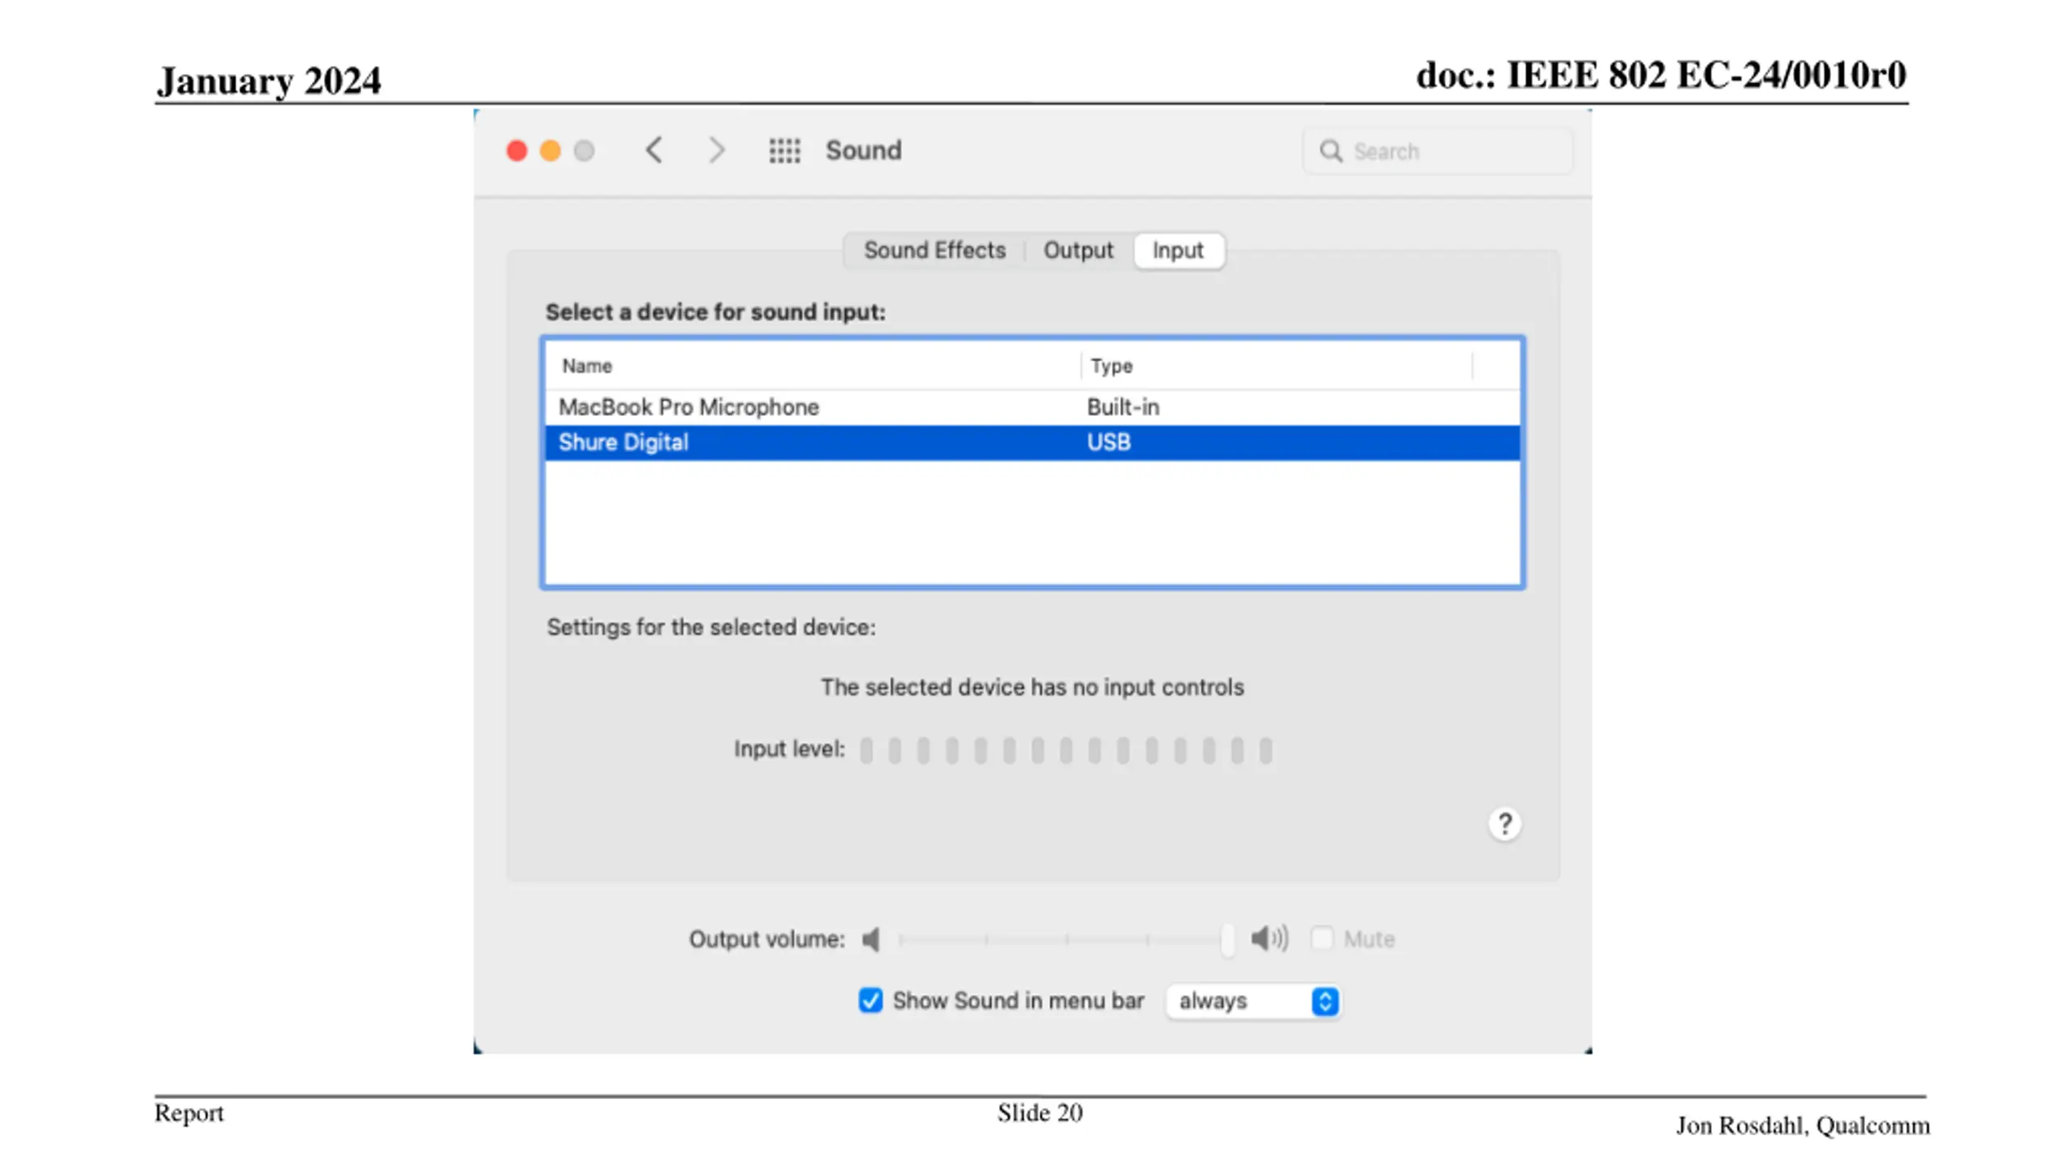Switch to the Sound Effects tab
Screen dimensions: 2064x1161
pyautogui.click(x=934, y=251)
